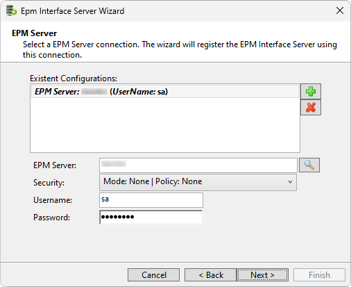Focus the EPM Server input field
351x287 pixels.
[198, 165]
